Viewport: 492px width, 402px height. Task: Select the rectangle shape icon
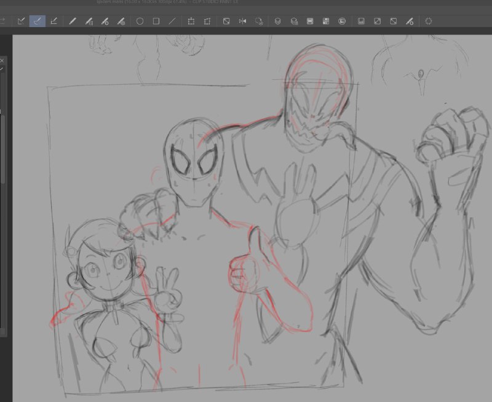coord(156,22)
